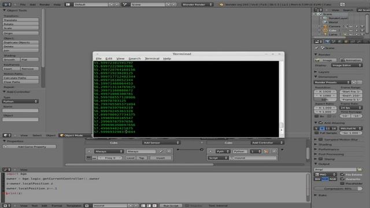The height and width of the screenshot is (208, 370).
Task: Collapse the Object Tools panel
Action: pos(5,10)
